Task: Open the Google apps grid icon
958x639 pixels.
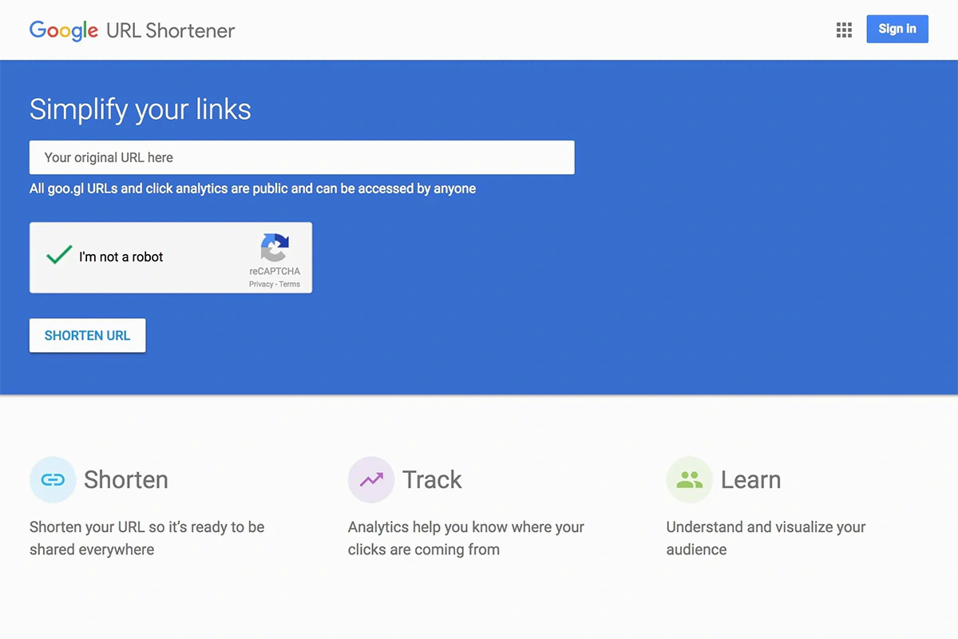Action: pos(844,30)
